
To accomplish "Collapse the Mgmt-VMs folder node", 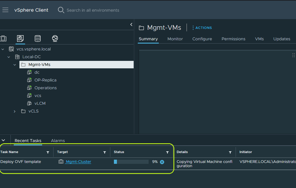I will pos(15,65).
